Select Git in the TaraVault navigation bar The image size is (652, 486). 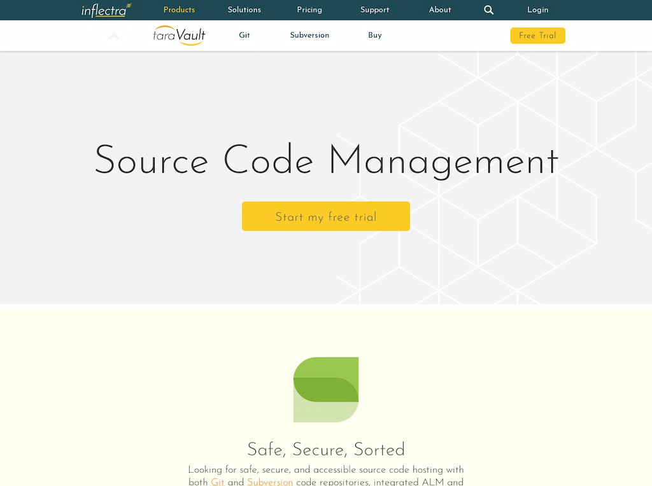[244, 36]
